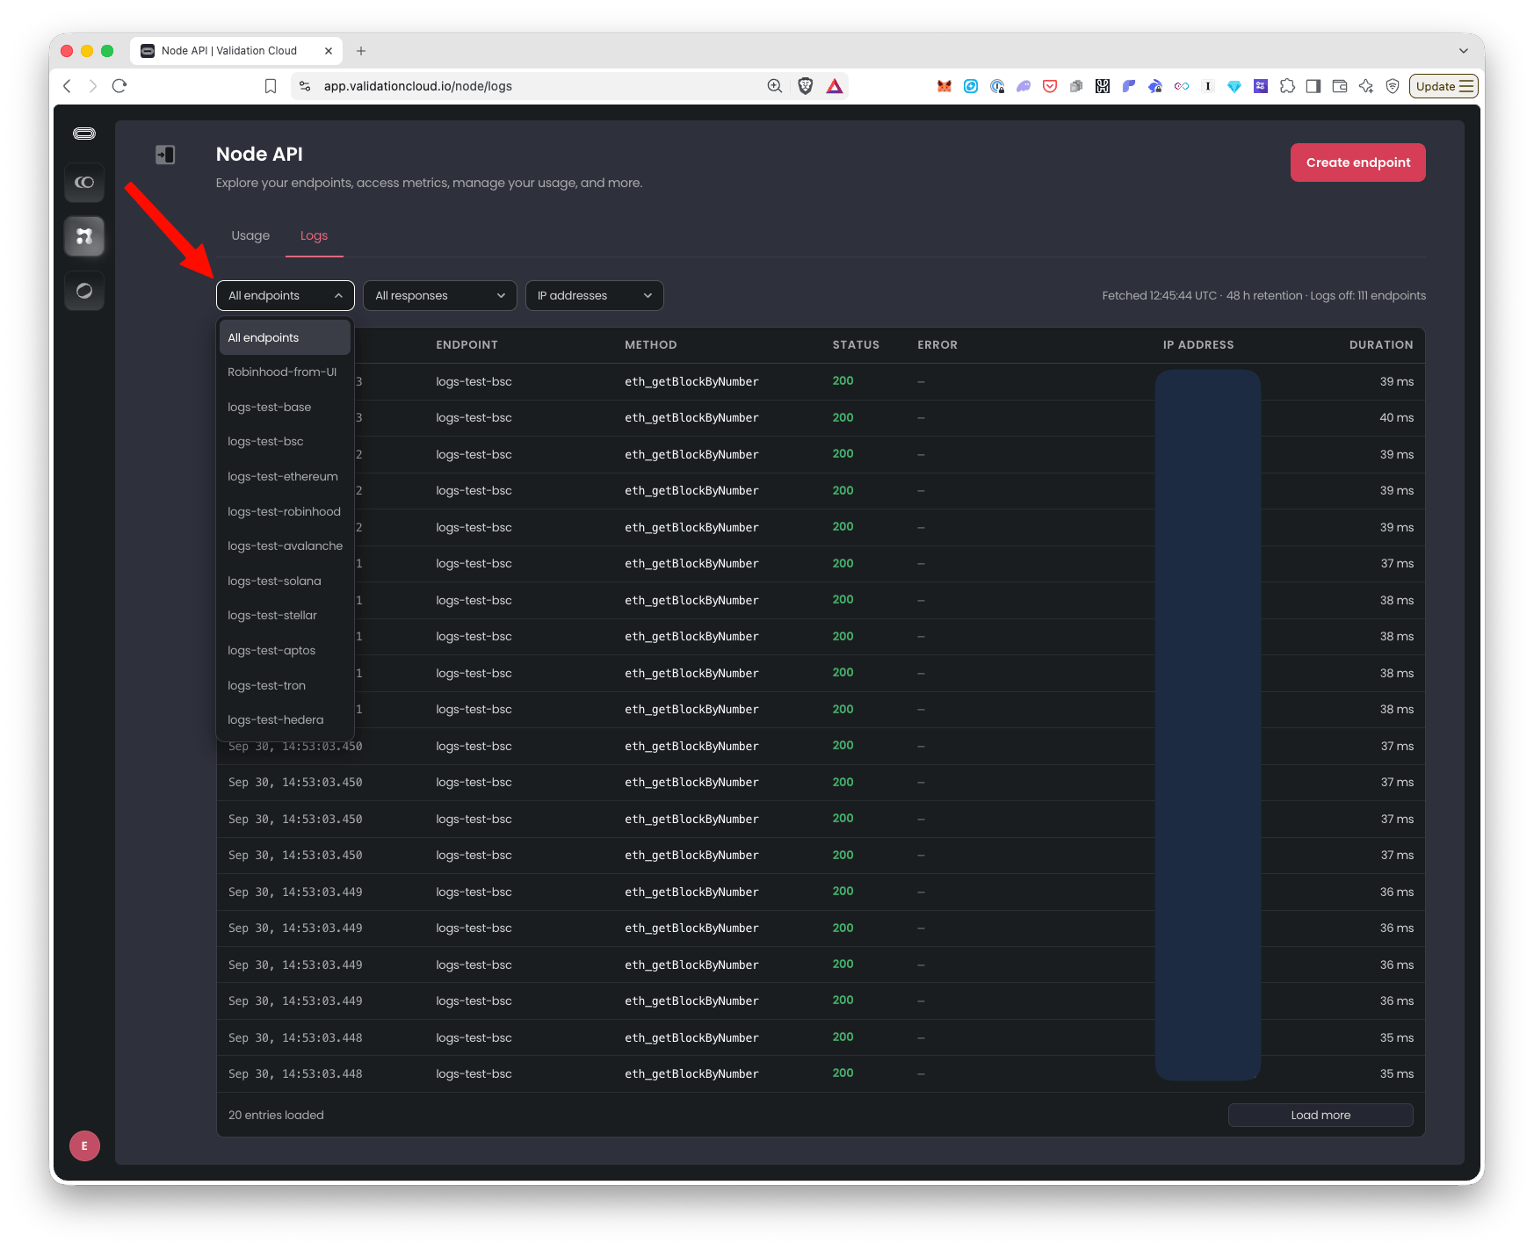Collapse the sidebar panel toggle icon

click(x=165, y=155)
